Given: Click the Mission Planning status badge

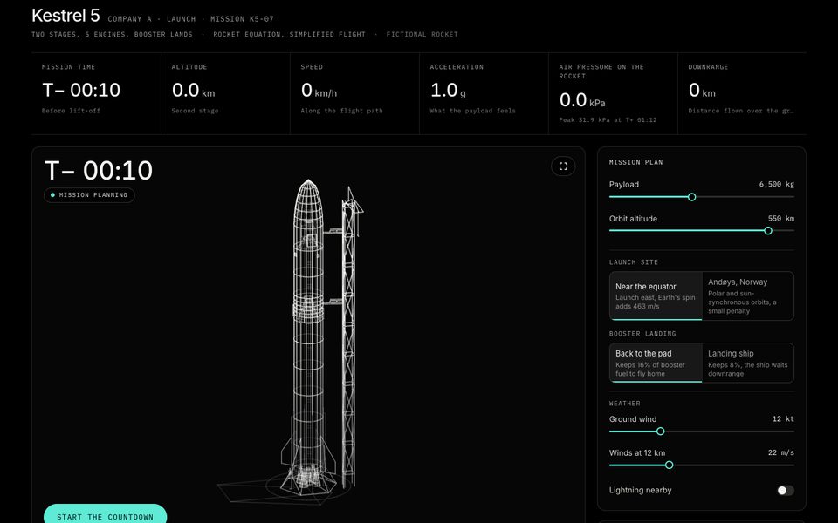Looking at the screenshot, I should (89, 195).
